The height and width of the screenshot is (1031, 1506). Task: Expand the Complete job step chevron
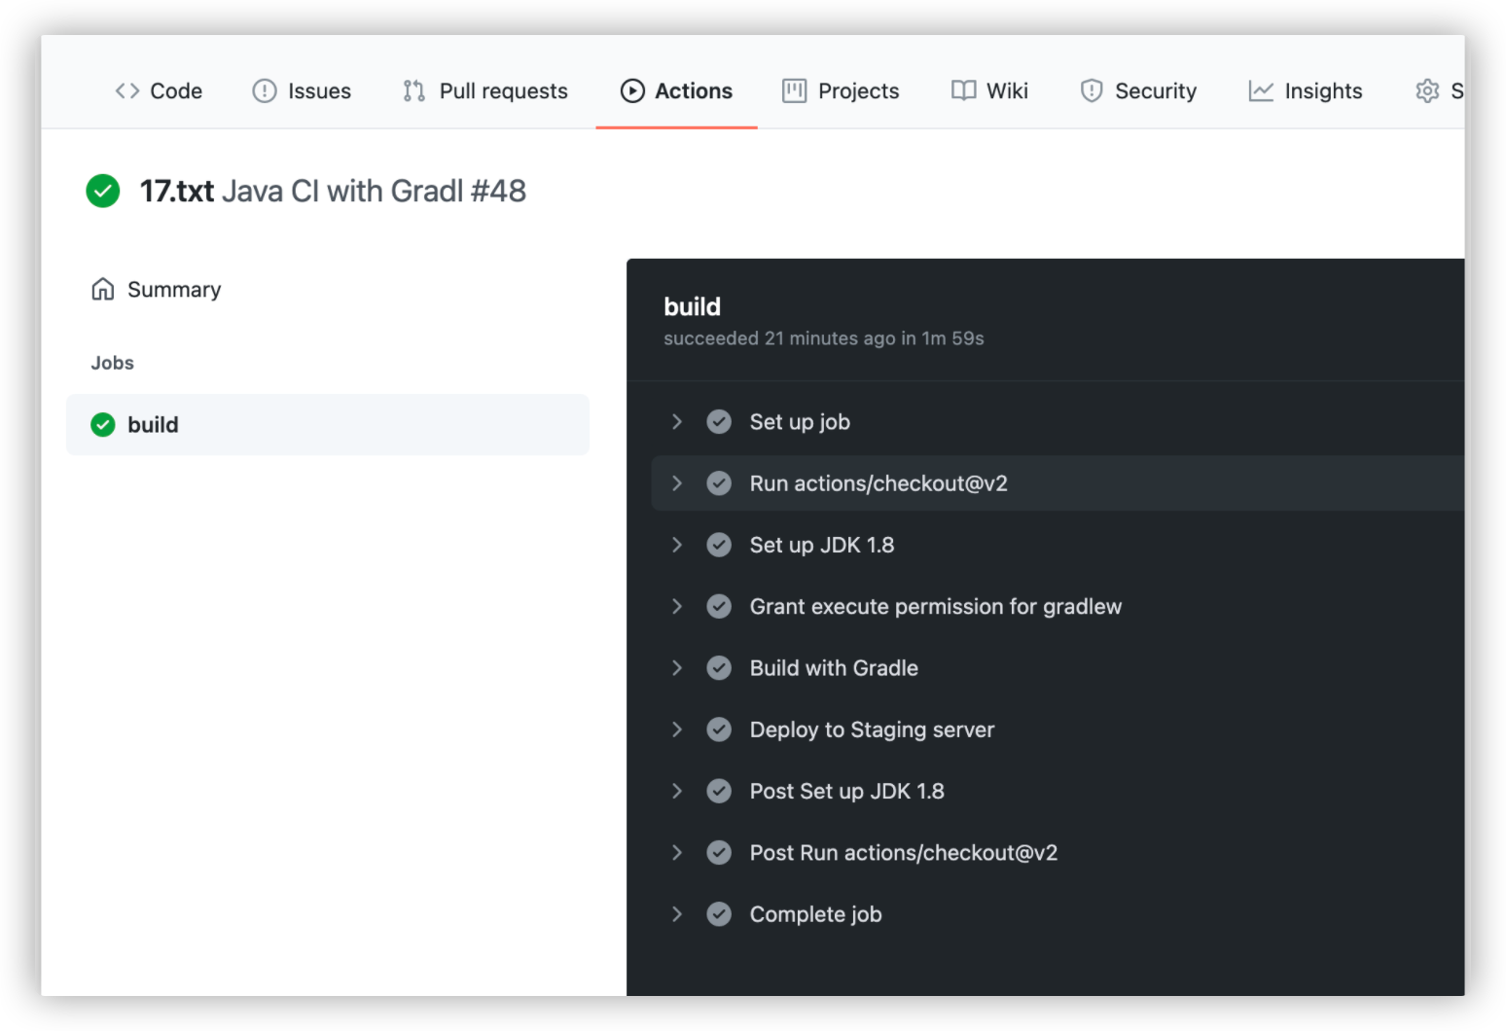(677, 914)
